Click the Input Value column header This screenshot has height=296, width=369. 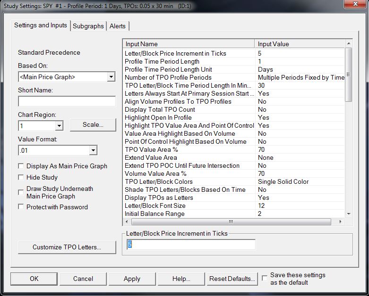pyautogui.click(x=300, y=44)
